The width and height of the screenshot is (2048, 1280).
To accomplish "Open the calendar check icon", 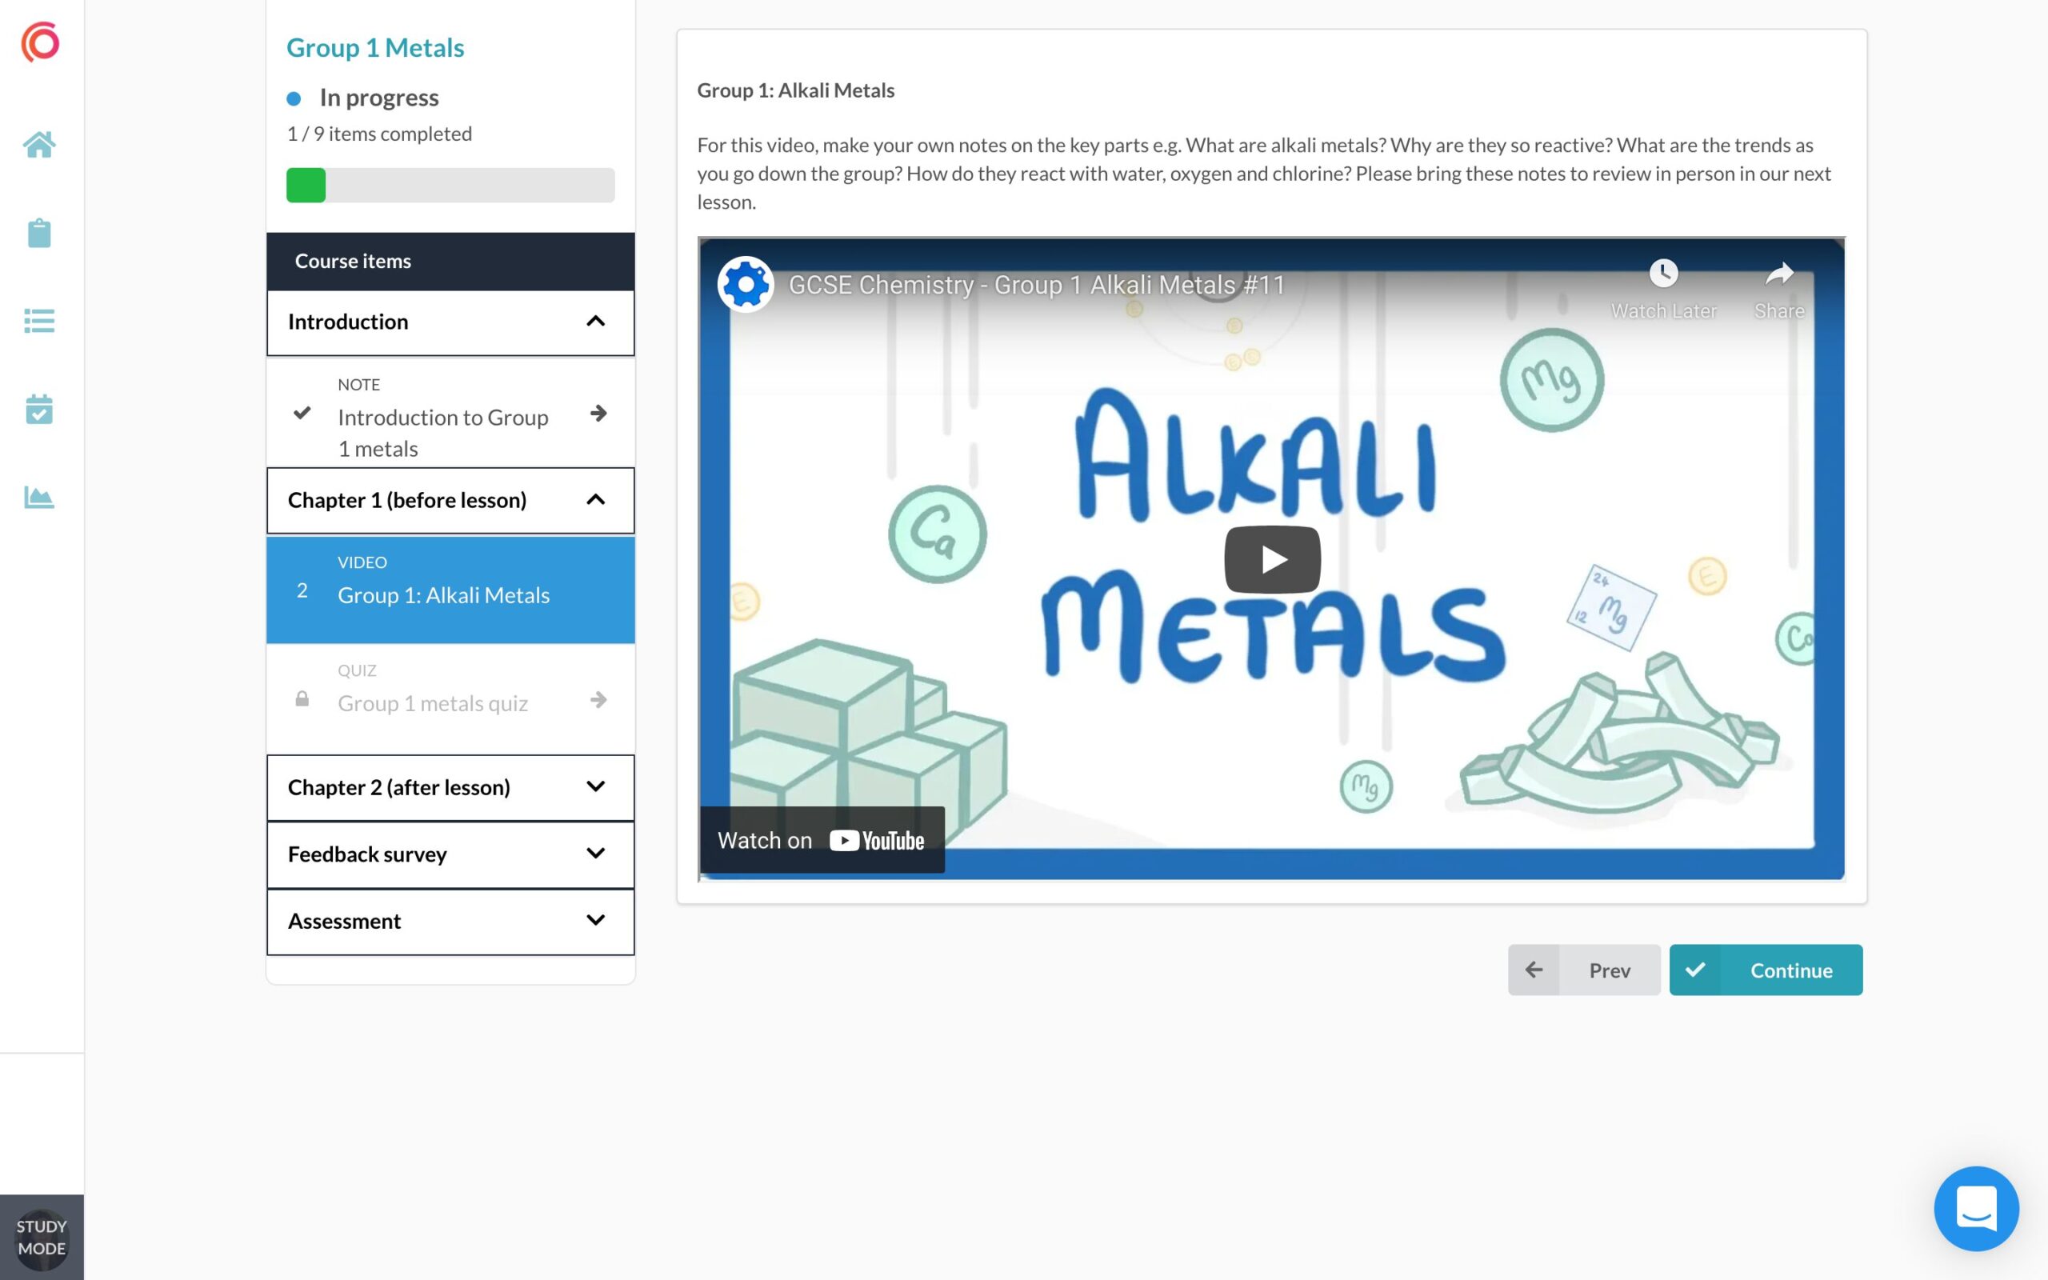I will (39, 409).
